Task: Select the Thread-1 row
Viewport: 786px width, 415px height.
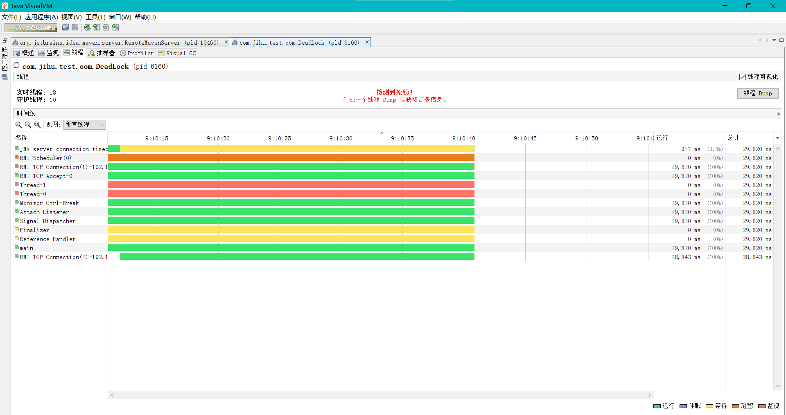Action: [x=393, y=185]
